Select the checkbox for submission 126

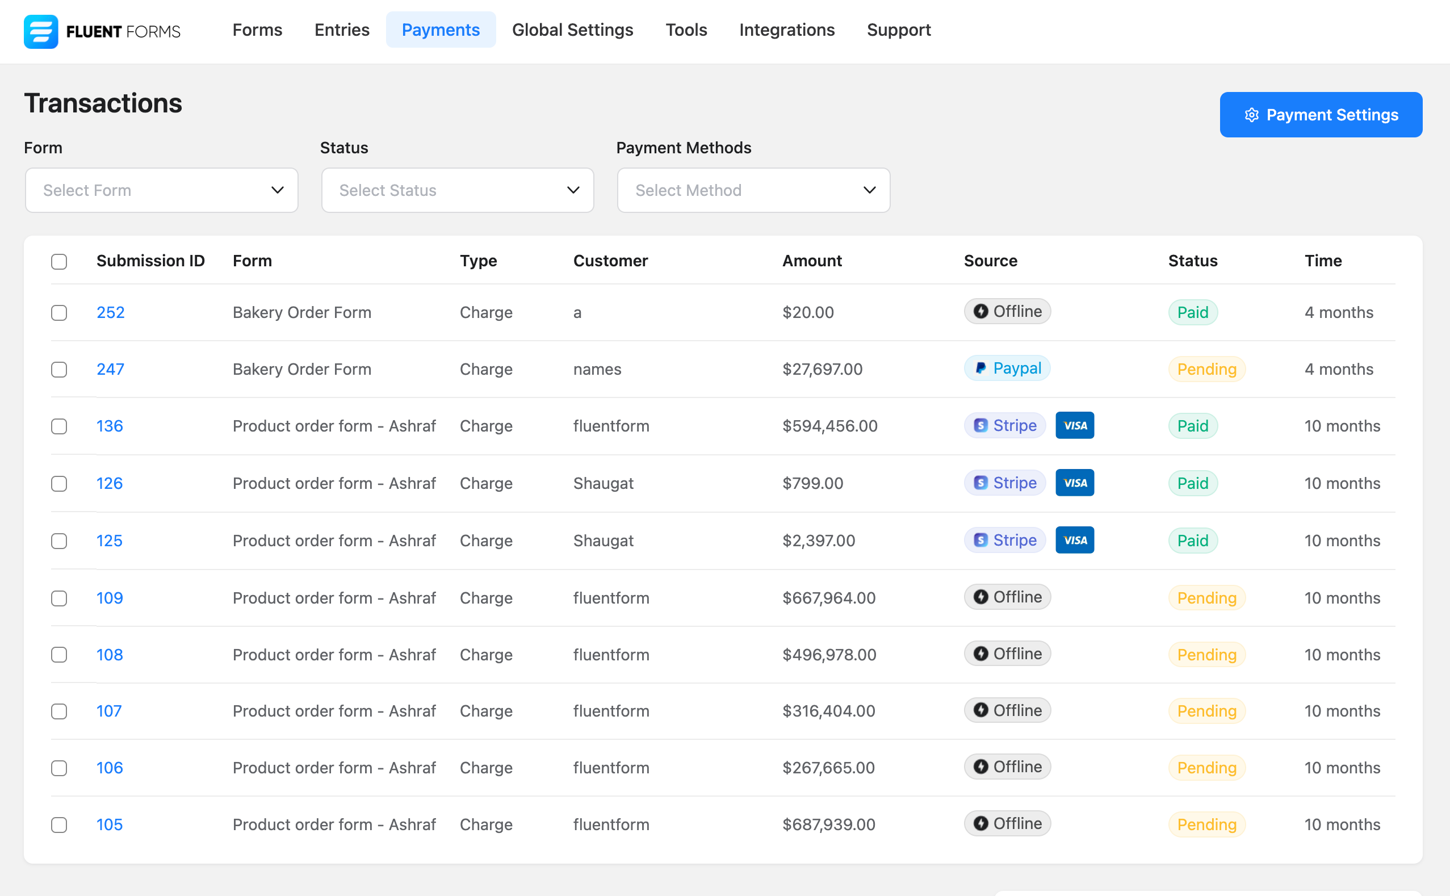[58, 484]
